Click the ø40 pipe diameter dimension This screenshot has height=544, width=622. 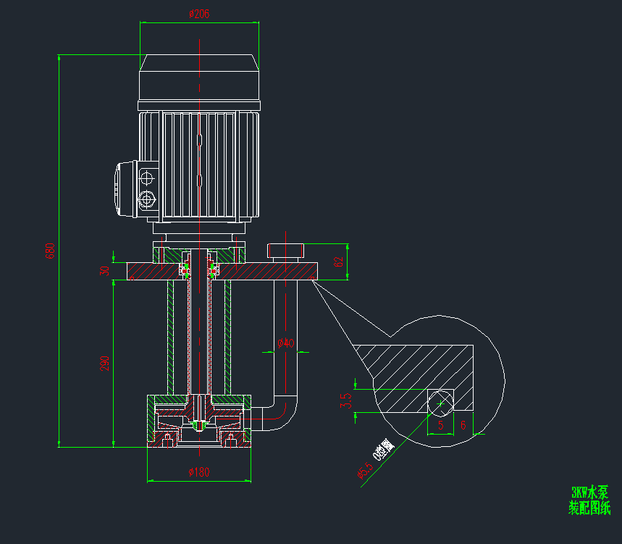pyautogui.click(x=285, y=343)
